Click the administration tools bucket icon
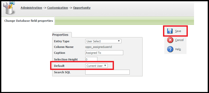Image resolution: width=209 pixels, height=93 pixels. [9, 8]
